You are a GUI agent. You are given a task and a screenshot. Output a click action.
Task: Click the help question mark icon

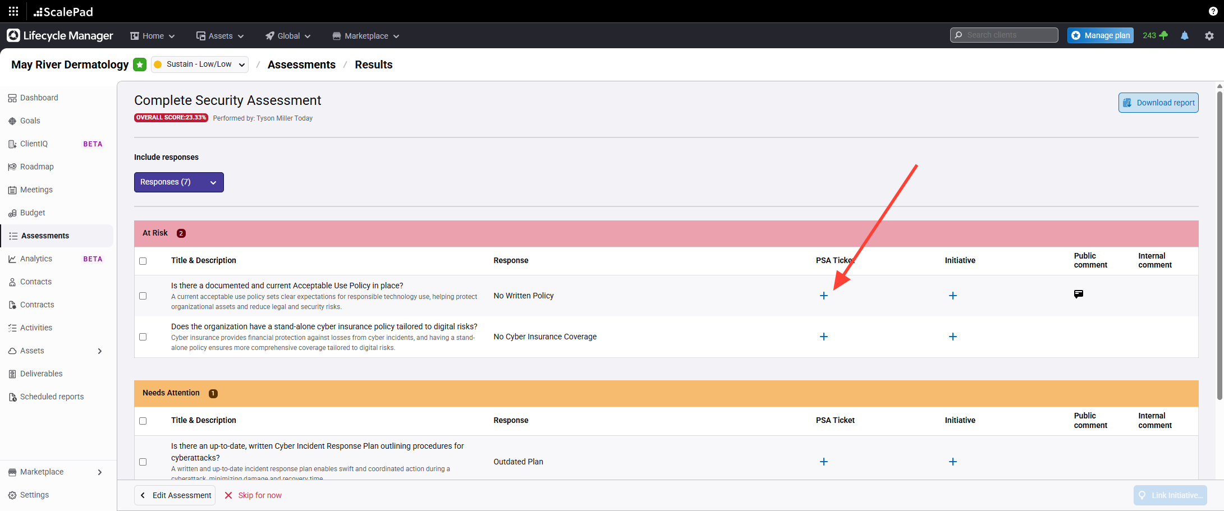pyautogui.click(x=1213, y=11)
